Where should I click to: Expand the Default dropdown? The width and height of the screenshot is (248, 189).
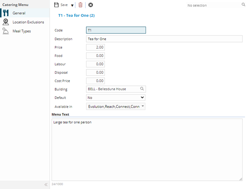click(116, 97)
